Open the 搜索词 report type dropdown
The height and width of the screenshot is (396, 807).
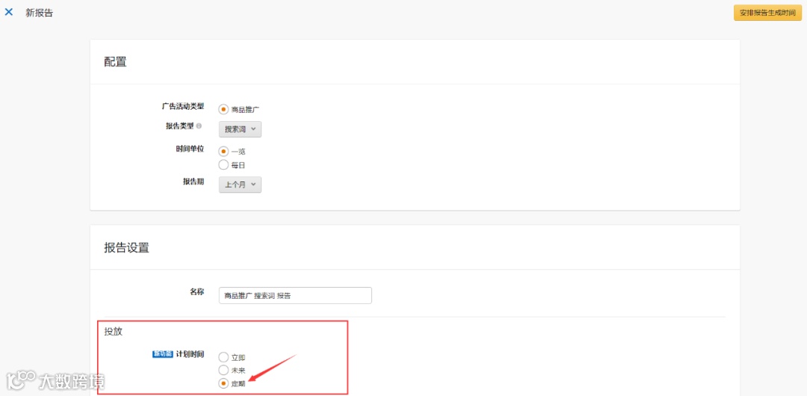pos(240,129)
